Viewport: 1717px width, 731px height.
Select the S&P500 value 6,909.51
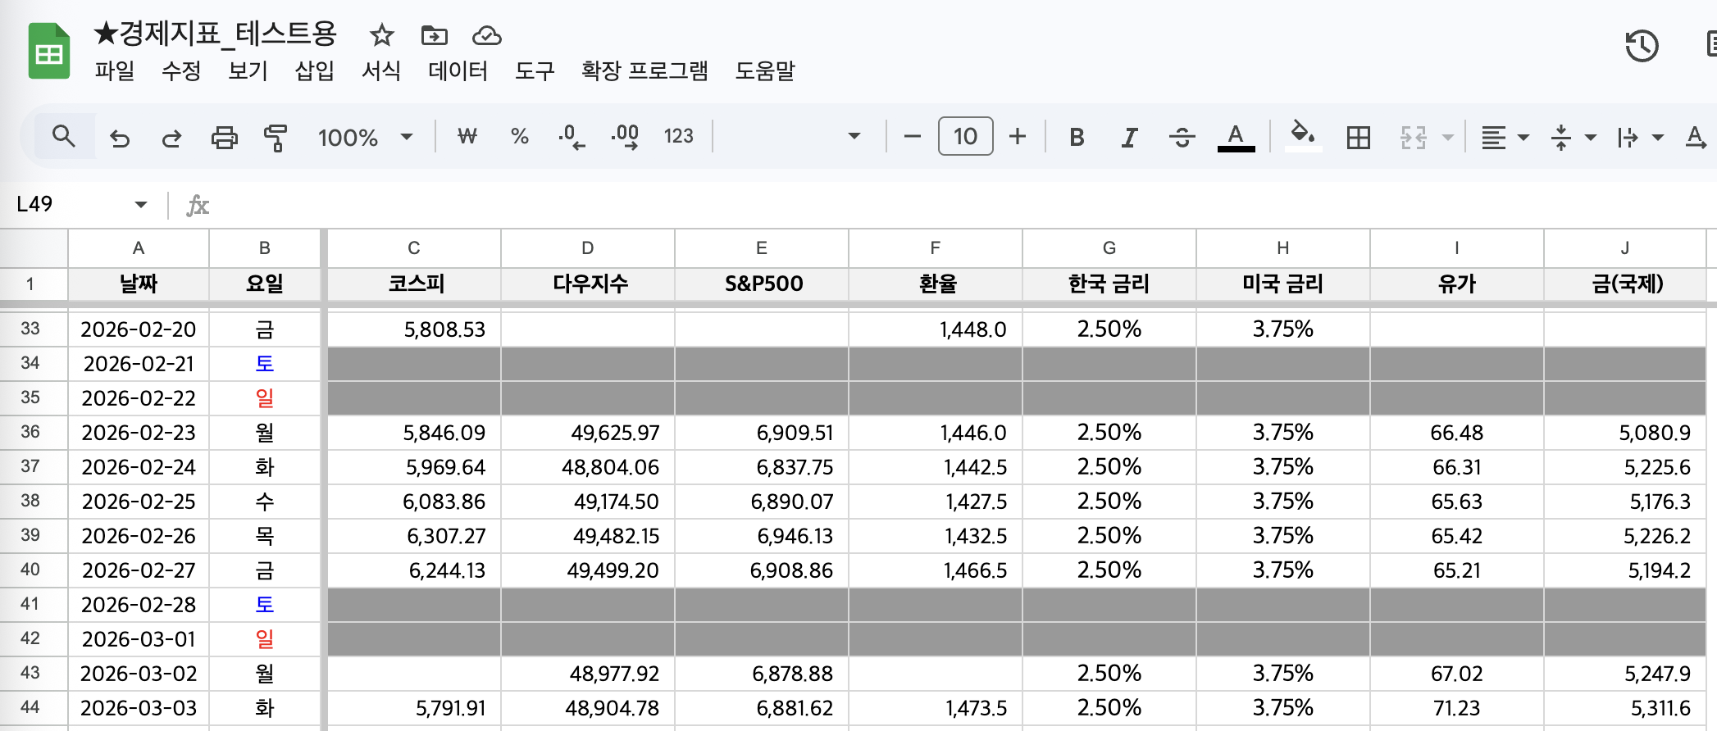point(762,432)
